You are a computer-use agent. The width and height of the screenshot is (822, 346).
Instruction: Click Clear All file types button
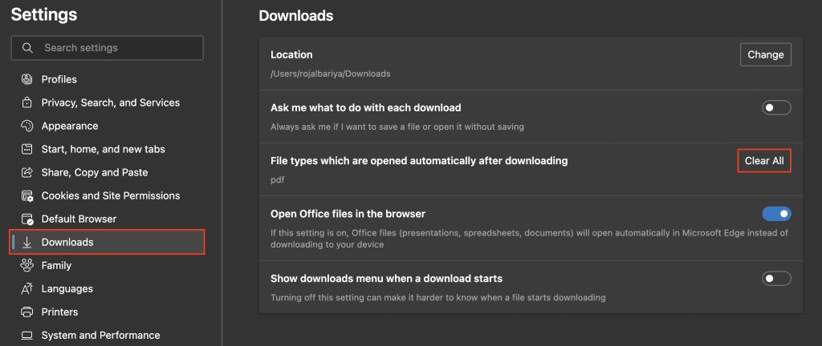point(764,161)
